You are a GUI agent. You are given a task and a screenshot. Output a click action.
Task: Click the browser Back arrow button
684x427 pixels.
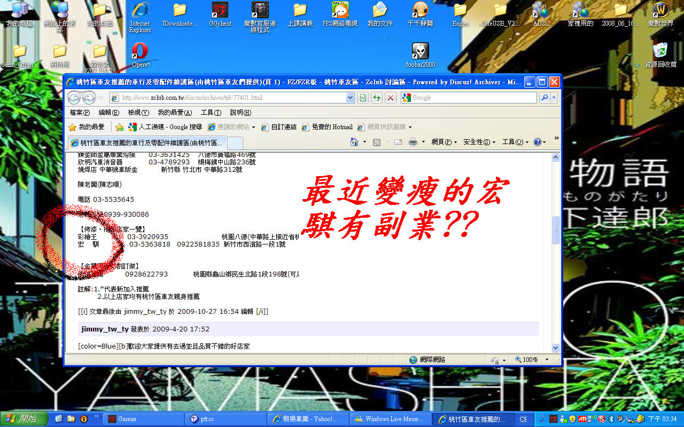click(74, 98)
